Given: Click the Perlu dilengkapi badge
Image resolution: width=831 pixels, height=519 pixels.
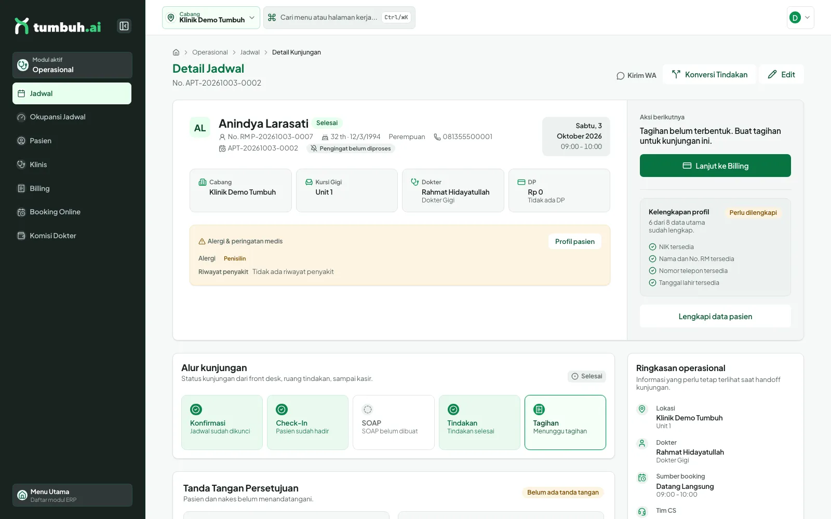Looking at the screenshot, I should coord(753,213).
